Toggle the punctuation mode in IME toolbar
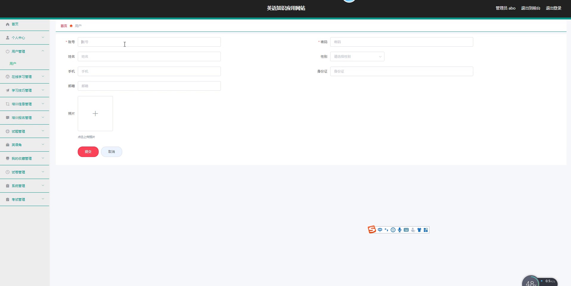Viewport: 571px width, 286px height. coord(387,230)
